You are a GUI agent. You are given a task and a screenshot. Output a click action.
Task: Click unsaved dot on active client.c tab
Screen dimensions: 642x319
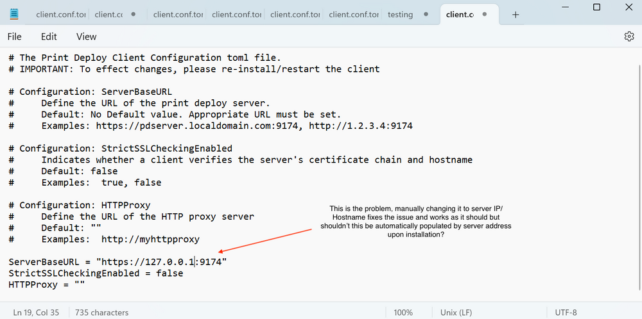point(485,14)
